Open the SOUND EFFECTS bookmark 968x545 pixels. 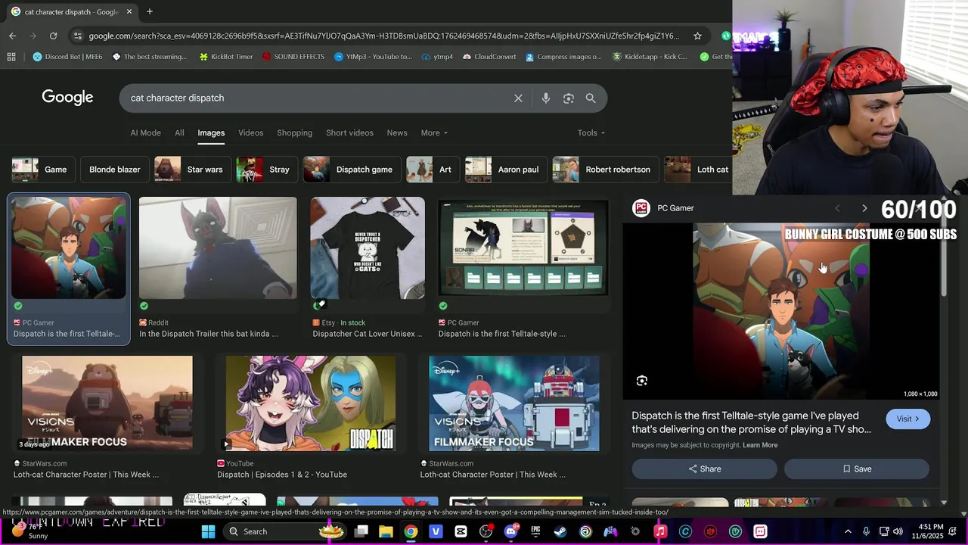pyautogui.click(x=293, y=57)
